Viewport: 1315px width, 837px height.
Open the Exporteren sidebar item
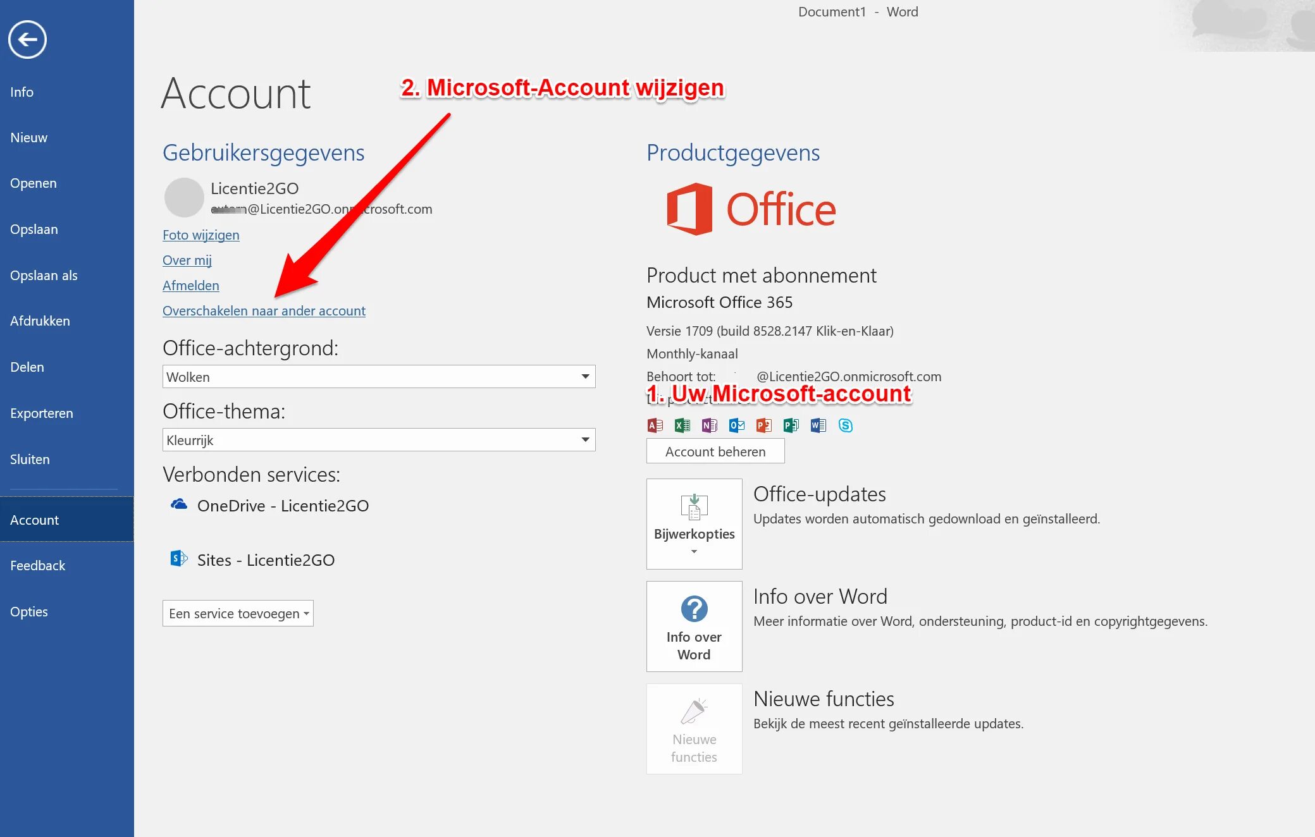click(x=66, y=413)
